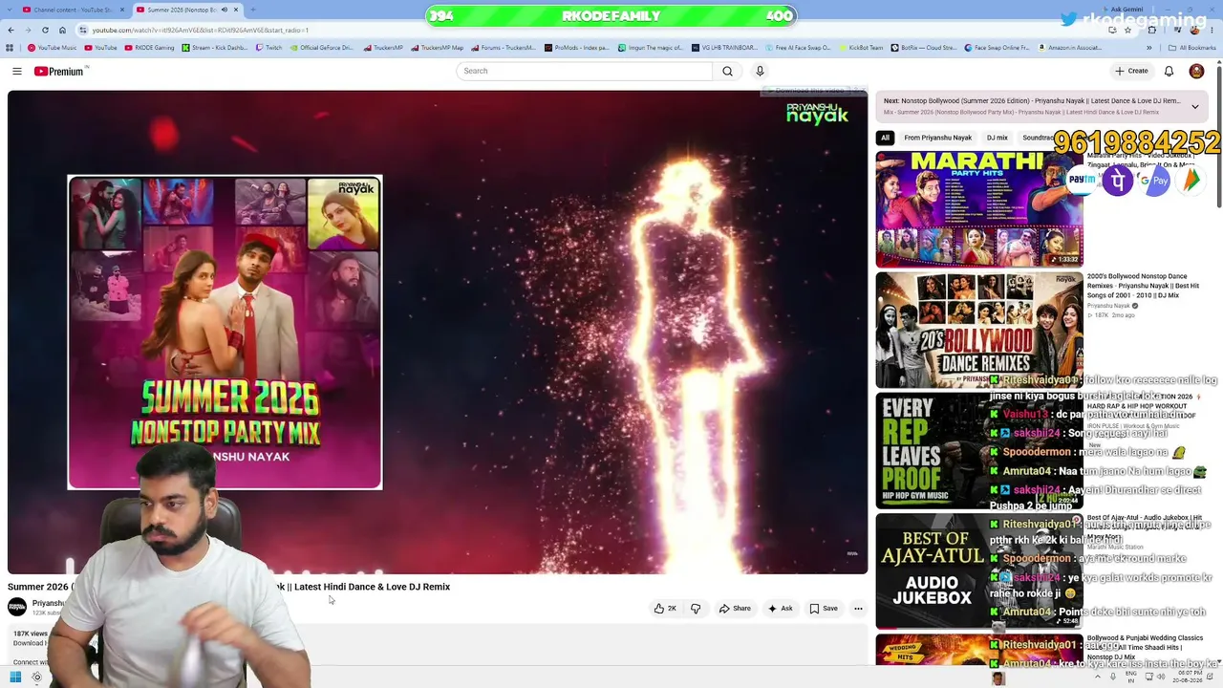Viewport: 1223px width, 688px height.
Task: Open the browser home page button
Action: pyautogui.click(x=63, y=30)
